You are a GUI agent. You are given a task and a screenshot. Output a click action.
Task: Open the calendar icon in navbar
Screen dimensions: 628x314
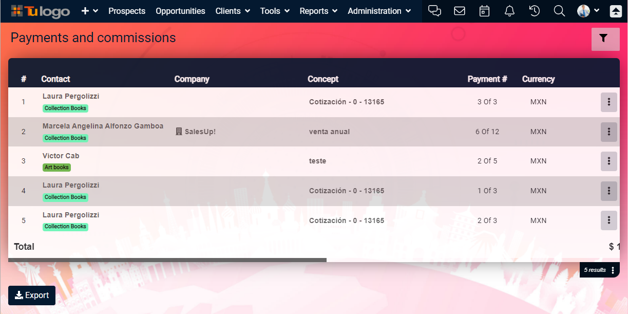(484, 11)
